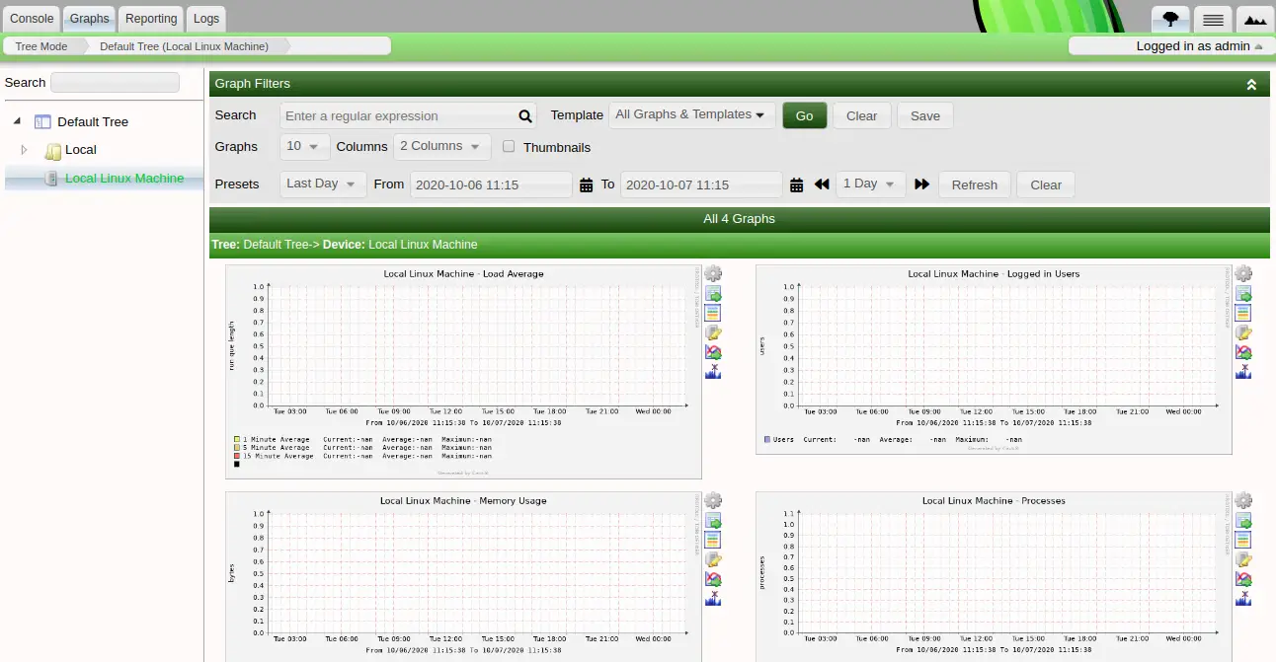
Task: Edit the Logged in Users graph pencil icon
Action: pos(1243,332)
